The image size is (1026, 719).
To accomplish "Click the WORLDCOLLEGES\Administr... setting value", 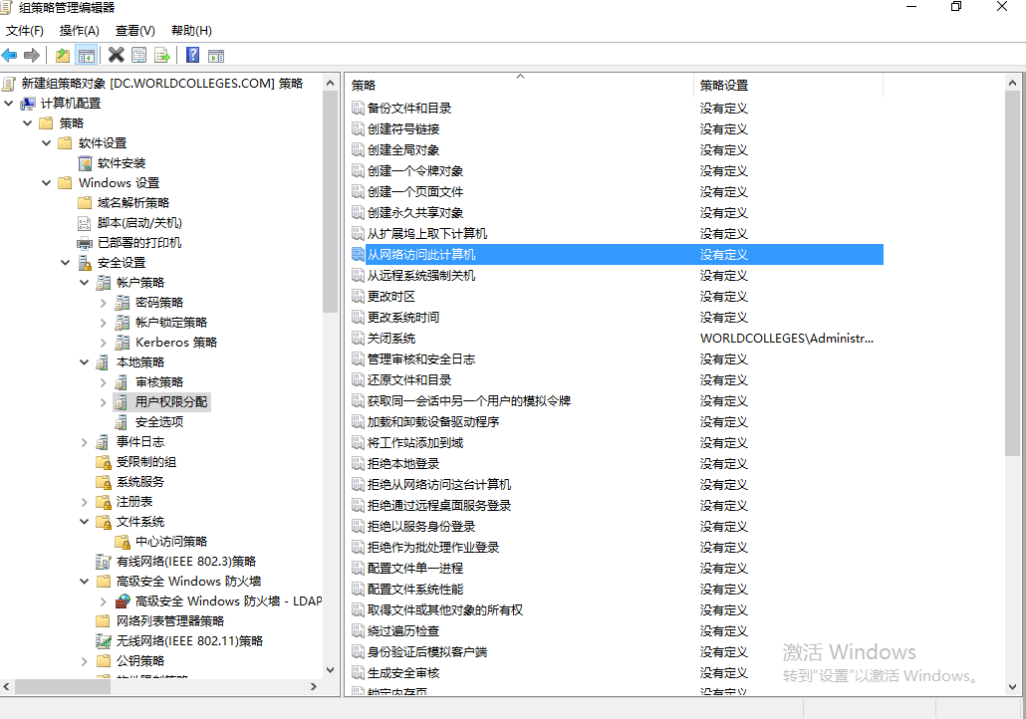I will click(x=787, y=339).
